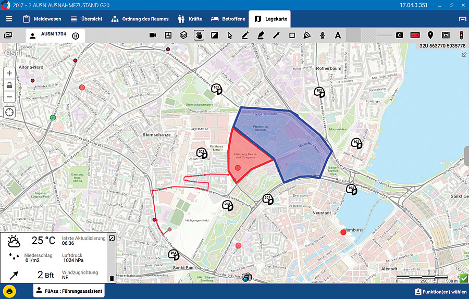Screen dimensions: 469x299
Task: Select the arrow drawing tool
Action: click(276, 35)
